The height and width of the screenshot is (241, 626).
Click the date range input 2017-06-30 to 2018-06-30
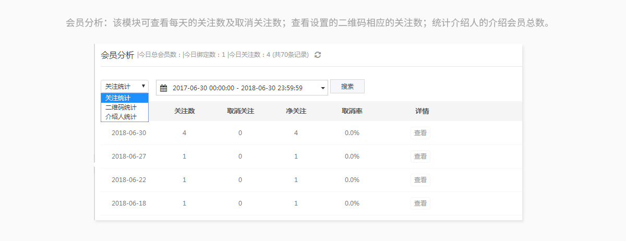(x=242, y=88)
